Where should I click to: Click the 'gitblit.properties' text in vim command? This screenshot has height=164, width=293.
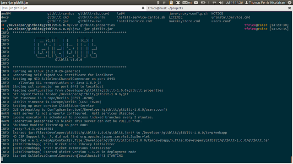pyautogui.click(x=98, y=25)
